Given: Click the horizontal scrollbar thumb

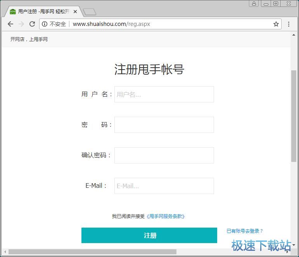Looking at the screenshot, I should (x=92, y=252).
